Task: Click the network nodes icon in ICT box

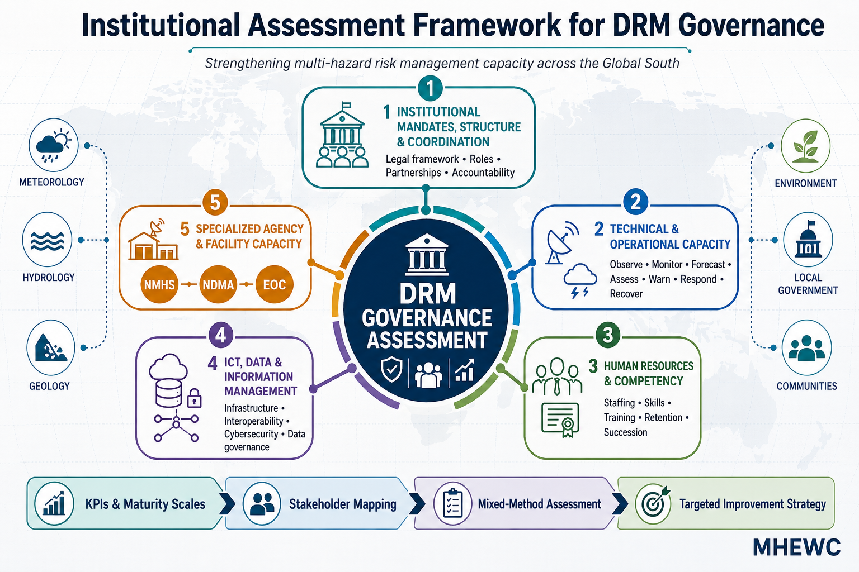Action: tap(176, 427)
